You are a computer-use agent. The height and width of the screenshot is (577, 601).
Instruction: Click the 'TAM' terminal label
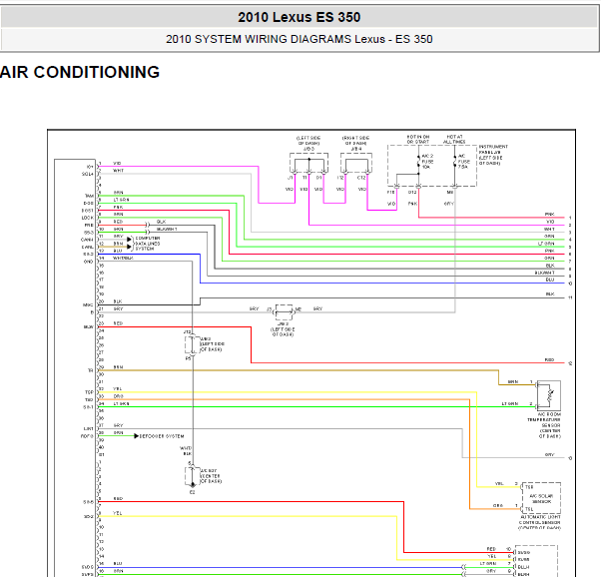[x=89, y=196]
